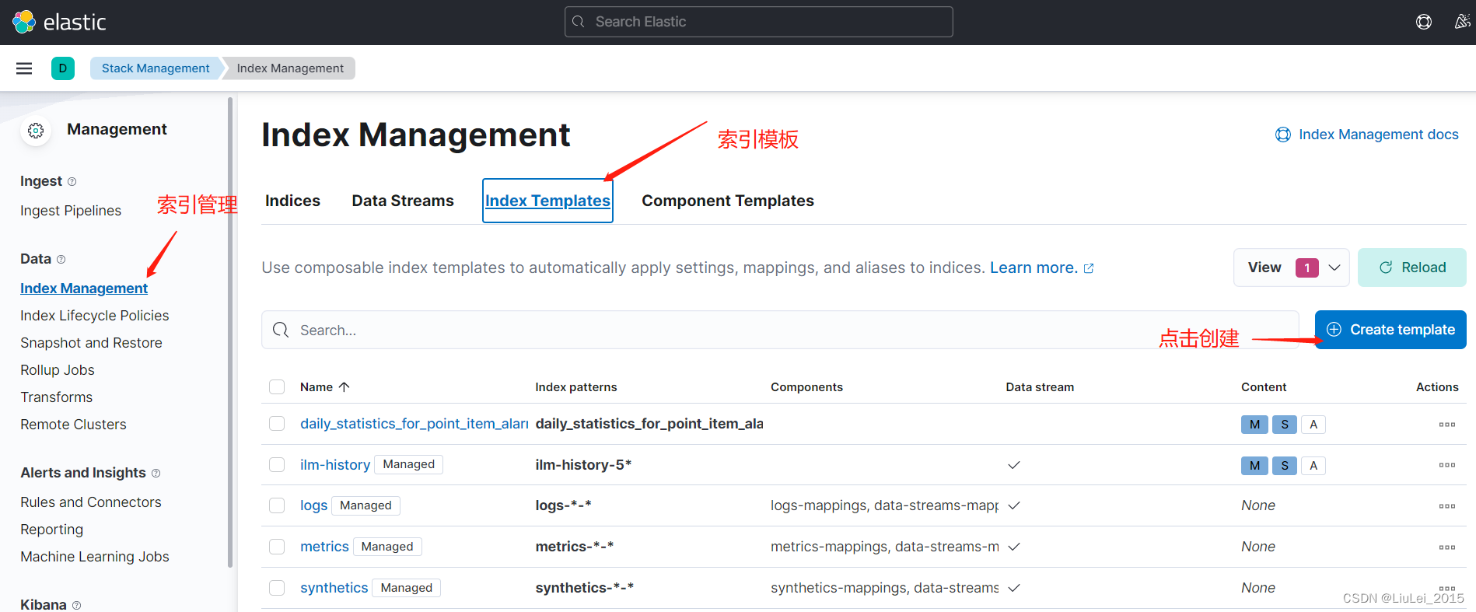Open actions menu for ilm-history row
Viewport: 1476px width, 612px height.
[x=1446, y=465]
